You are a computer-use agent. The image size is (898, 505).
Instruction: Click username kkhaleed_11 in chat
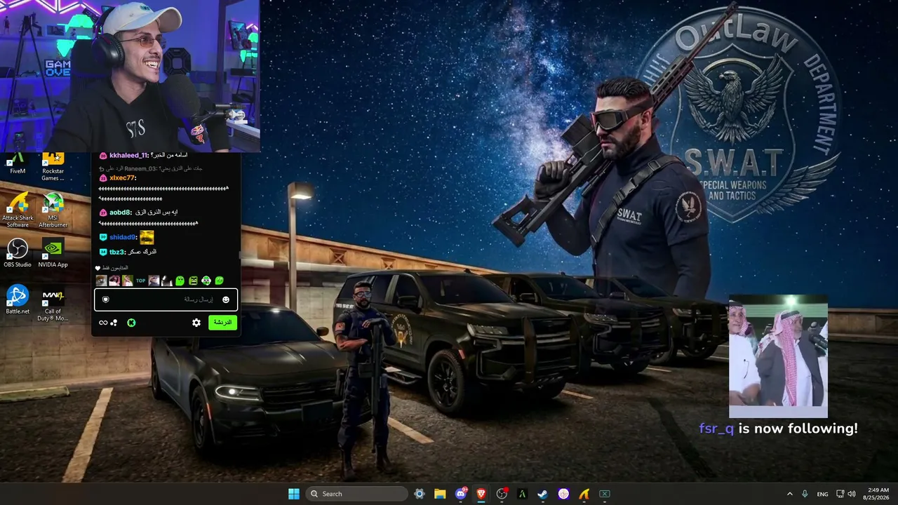(128, 155)
